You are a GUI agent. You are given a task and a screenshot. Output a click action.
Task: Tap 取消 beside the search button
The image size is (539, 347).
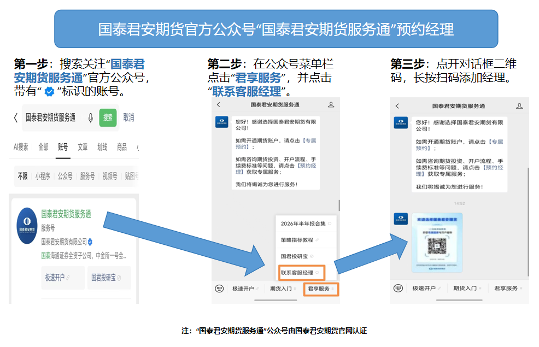point(128,117)
